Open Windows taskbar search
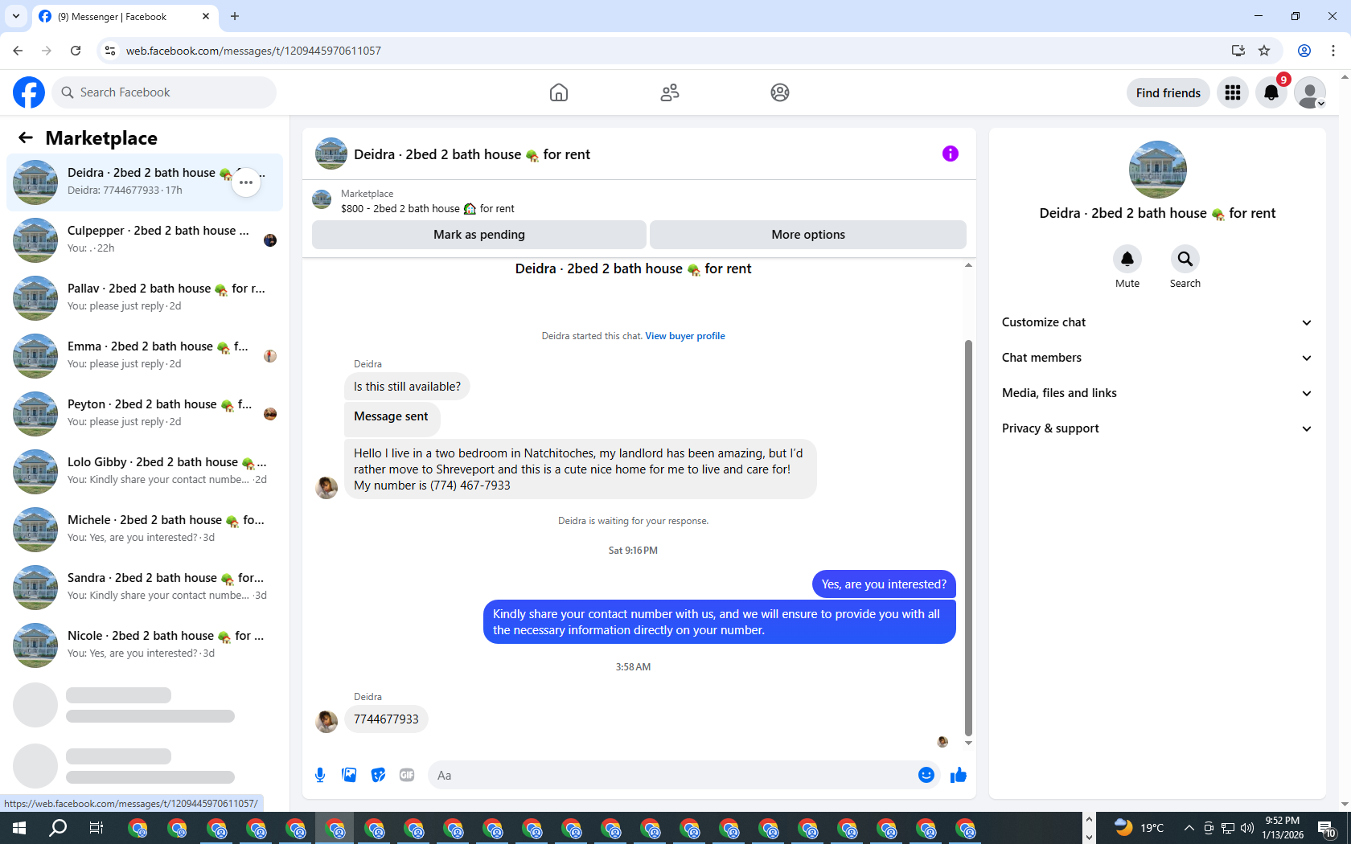1351x844 pixels. coord(58,828)
